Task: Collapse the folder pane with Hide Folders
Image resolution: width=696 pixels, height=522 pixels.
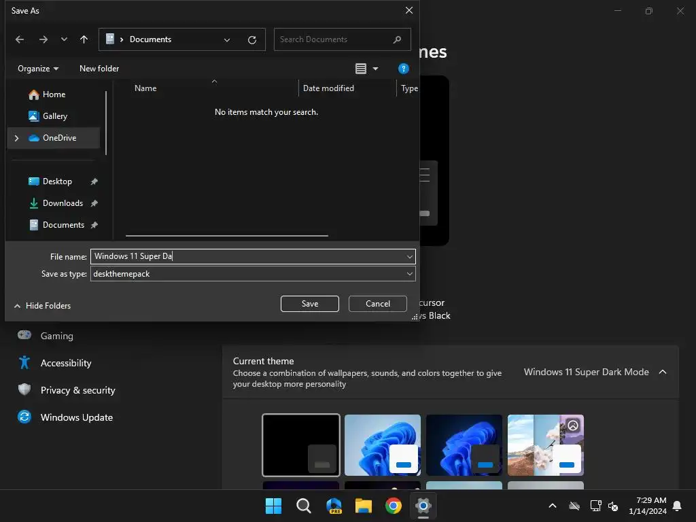Action: point(43,305)
